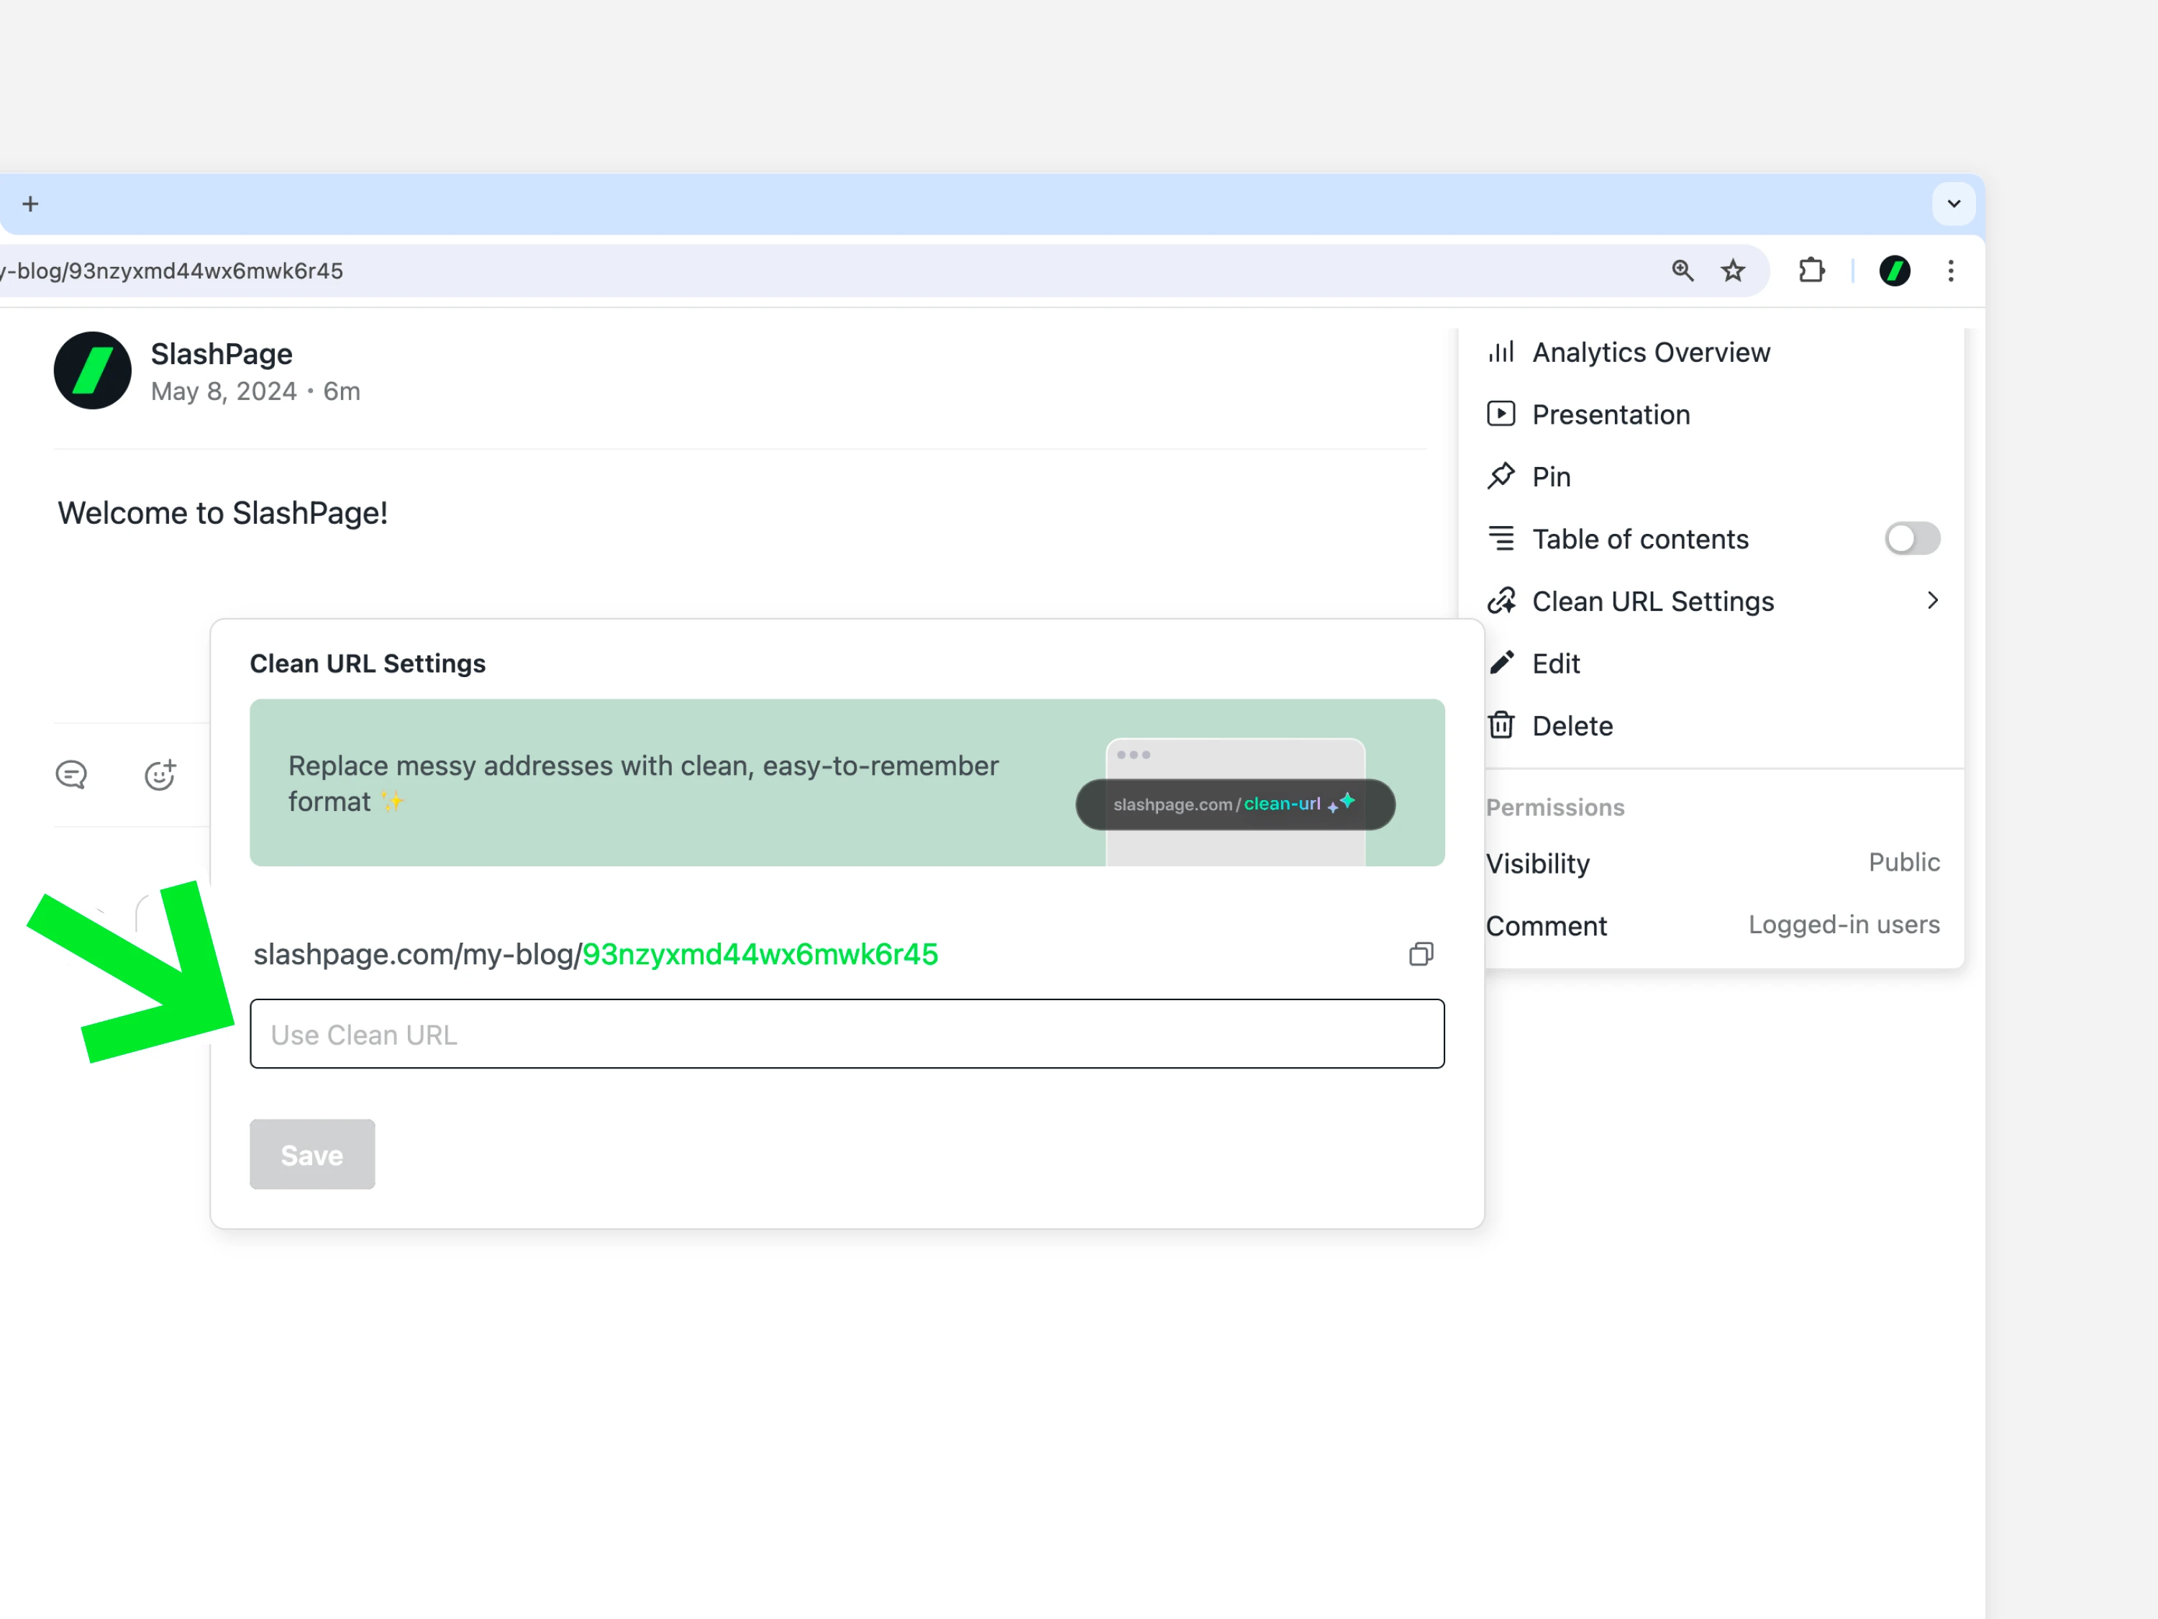This screenshot has width=2158, height=1619.
Task: Click the Welcome to SlashPage! text
Action: tap(222, 513)
